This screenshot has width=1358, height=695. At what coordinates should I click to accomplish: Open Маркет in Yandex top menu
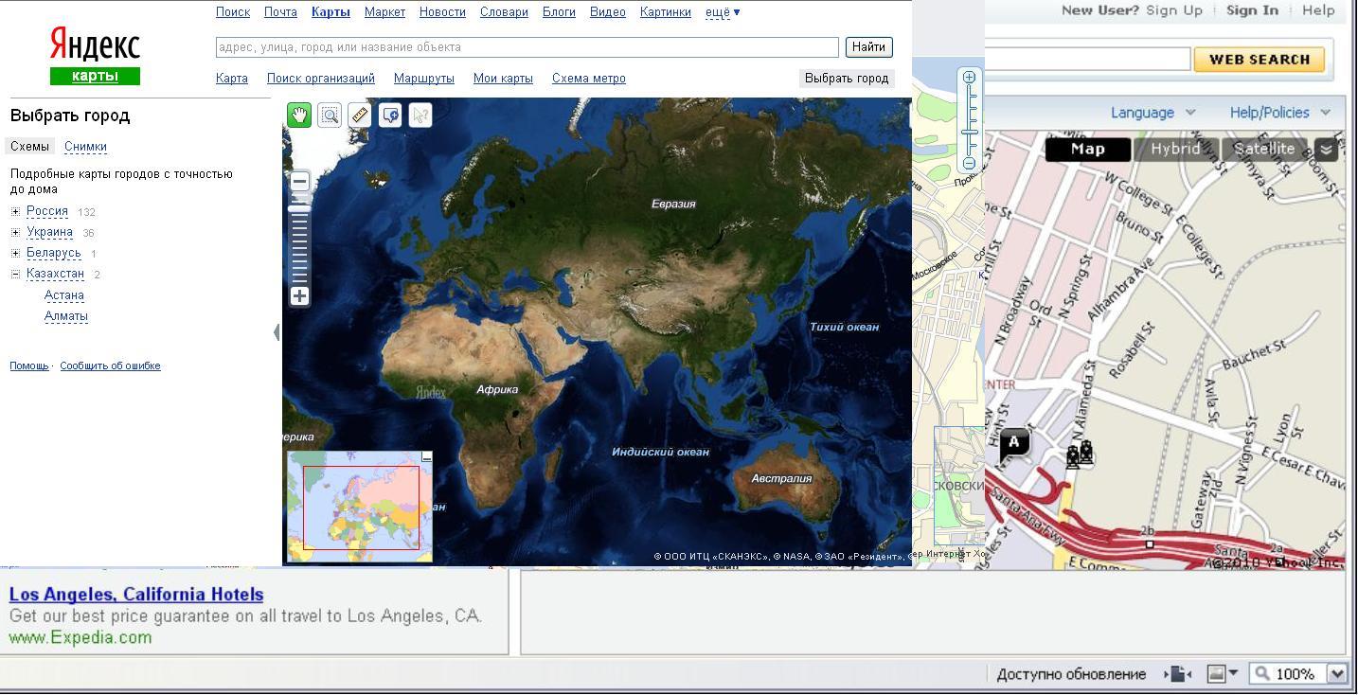pyautogui.click(x=384, y=12)
